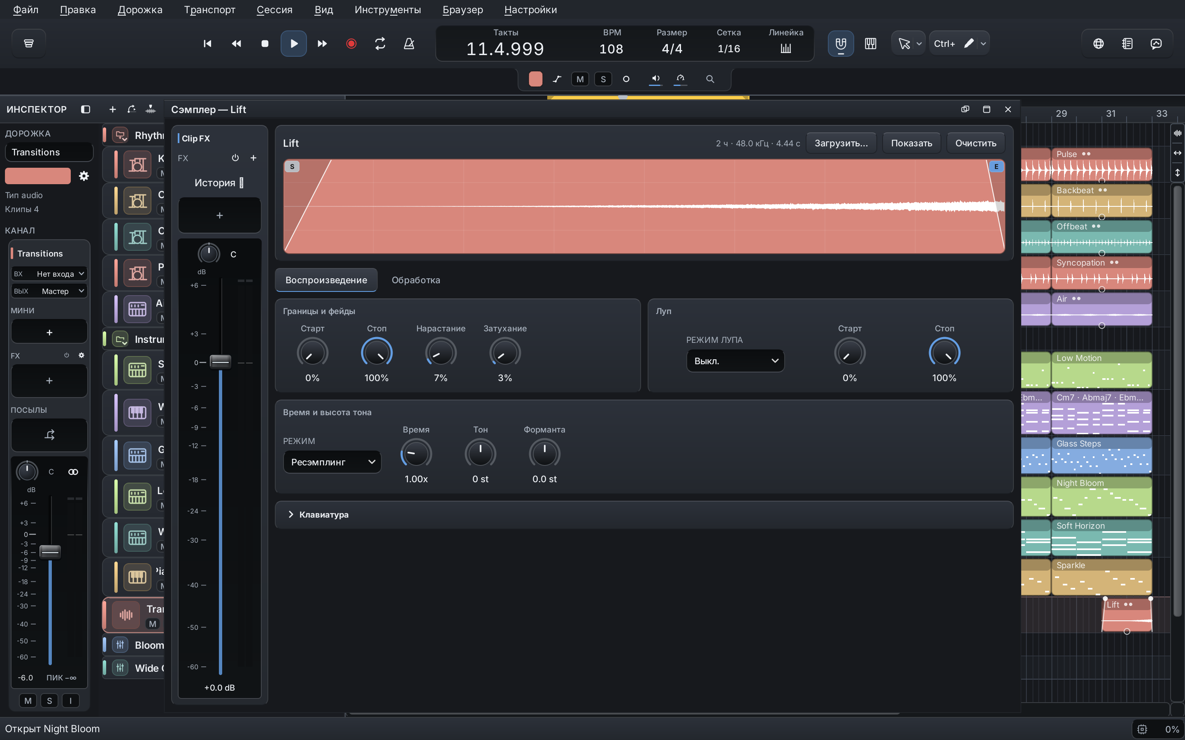Click the Очистить button

976,143
